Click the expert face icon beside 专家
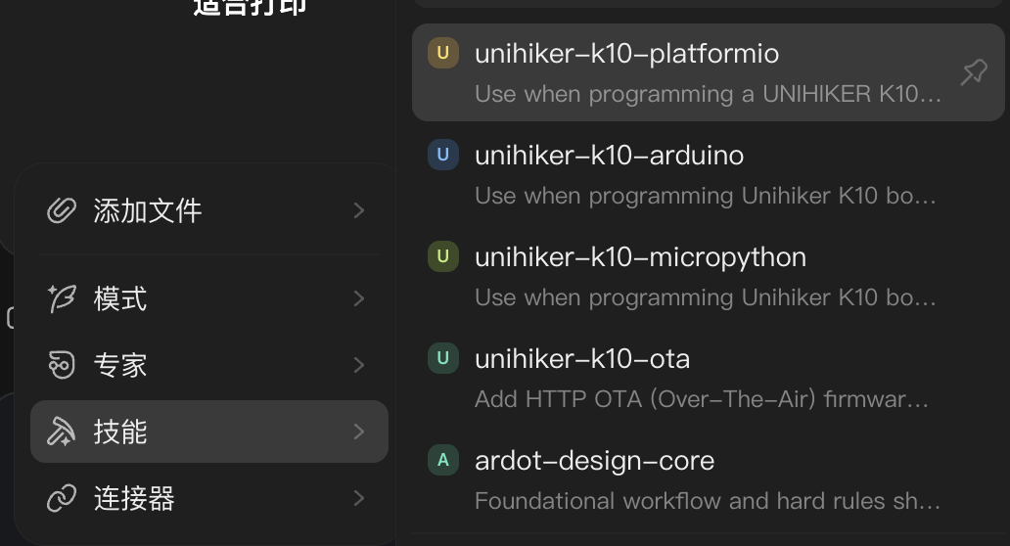The width and height of the screenshot is (1010, 546). coord(62,365)
